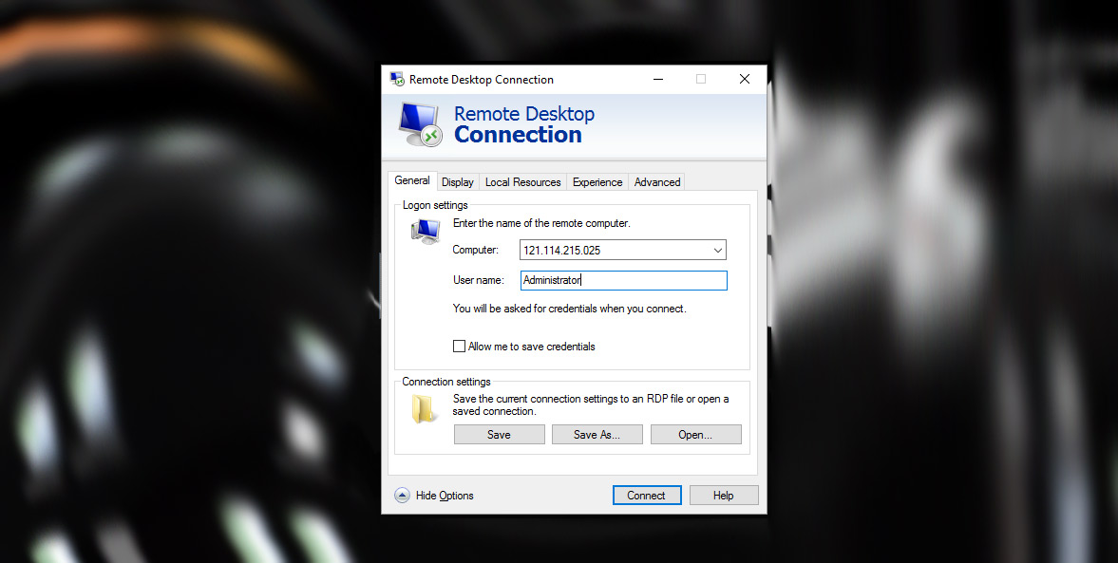Click the 'Computer:' label
Screen dimensions: 1118x563
476,250
